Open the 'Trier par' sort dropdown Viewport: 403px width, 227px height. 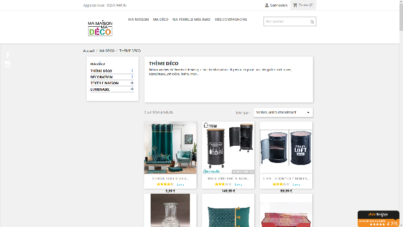click(284, 112)
